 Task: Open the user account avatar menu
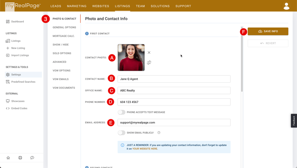tap(286, 6)
